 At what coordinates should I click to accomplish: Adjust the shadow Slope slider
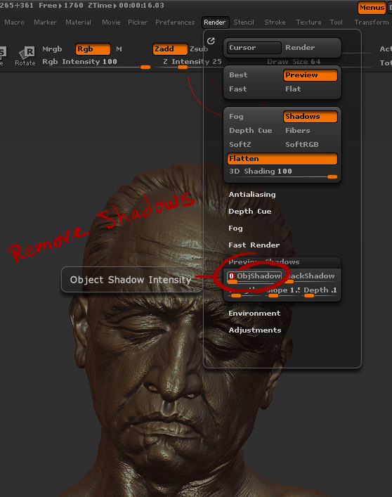(x=283, y=292)
